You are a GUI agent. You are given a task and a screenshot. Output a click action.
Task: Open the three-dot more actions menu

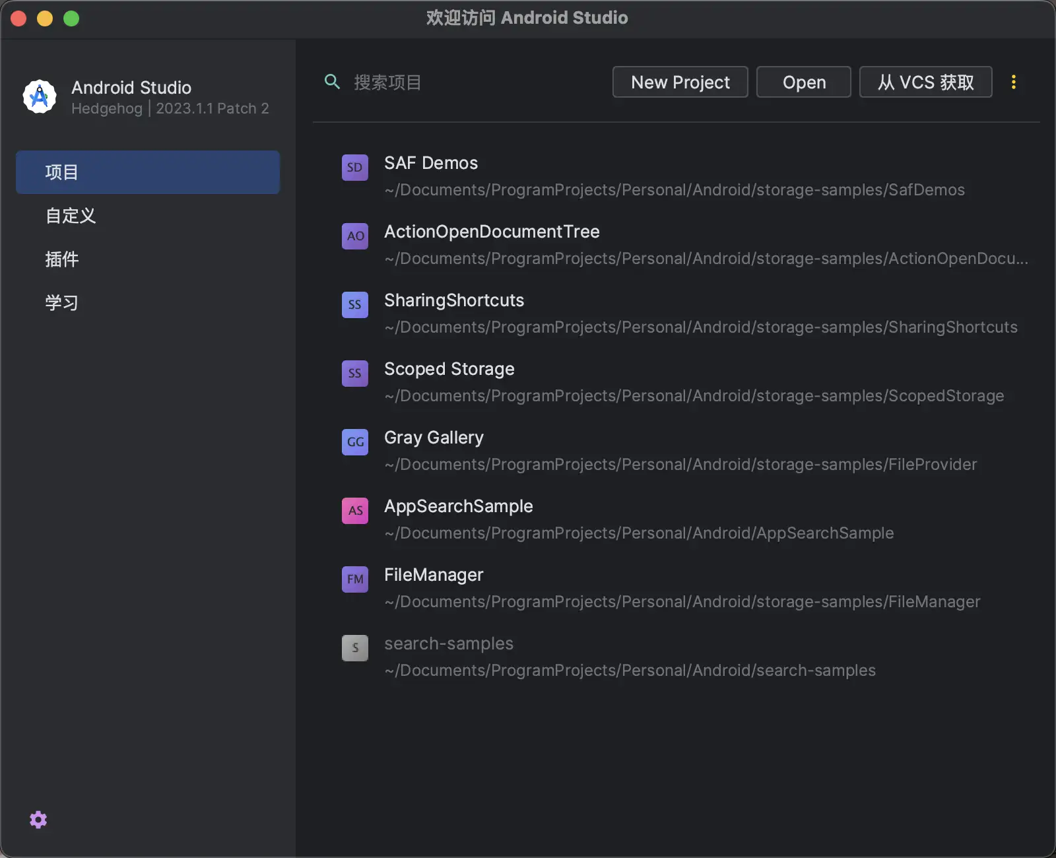tap(1014, 82)
